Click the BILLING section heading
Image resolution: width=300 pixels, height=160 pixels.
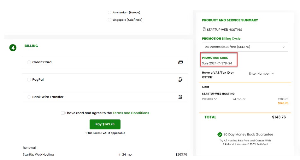point(31,46)
